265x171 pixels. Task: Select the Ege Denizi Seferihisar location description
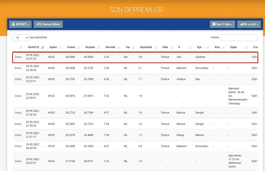[x=235, y=161]
